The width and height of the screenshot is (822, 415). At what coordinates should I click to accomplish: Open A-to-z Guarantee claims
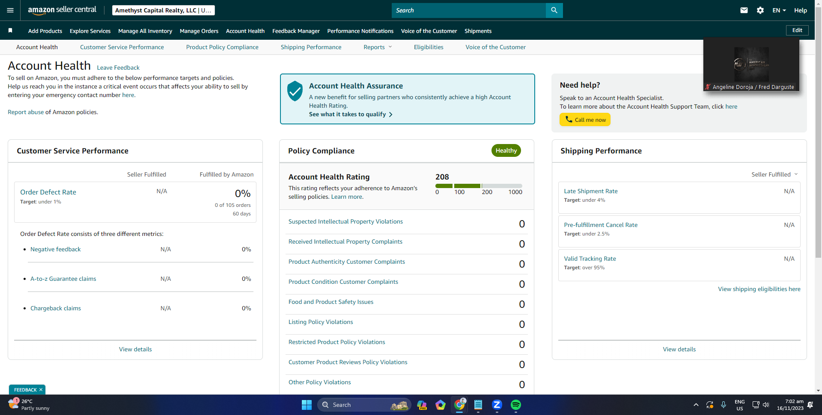pos(63,279)
